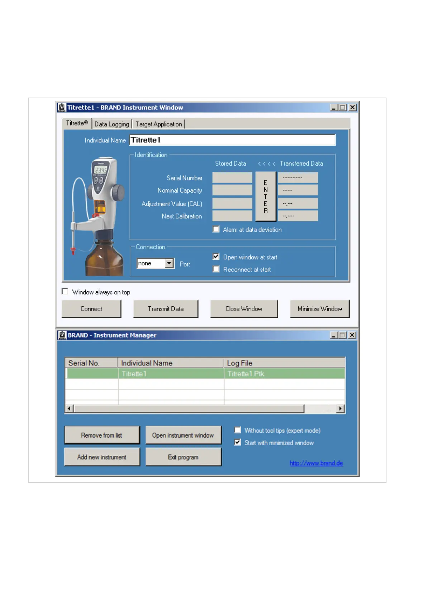Open the Port dropdown showing none

click(170, 263)
